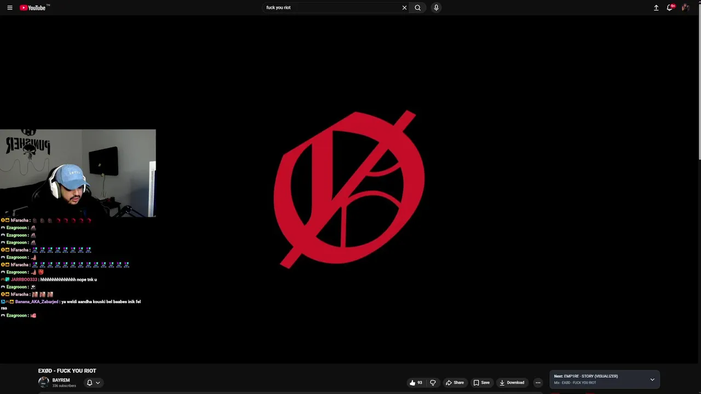The image size is (701, 394).
Task: Open the BAYREM channel name link
Action: pos(61,380)
